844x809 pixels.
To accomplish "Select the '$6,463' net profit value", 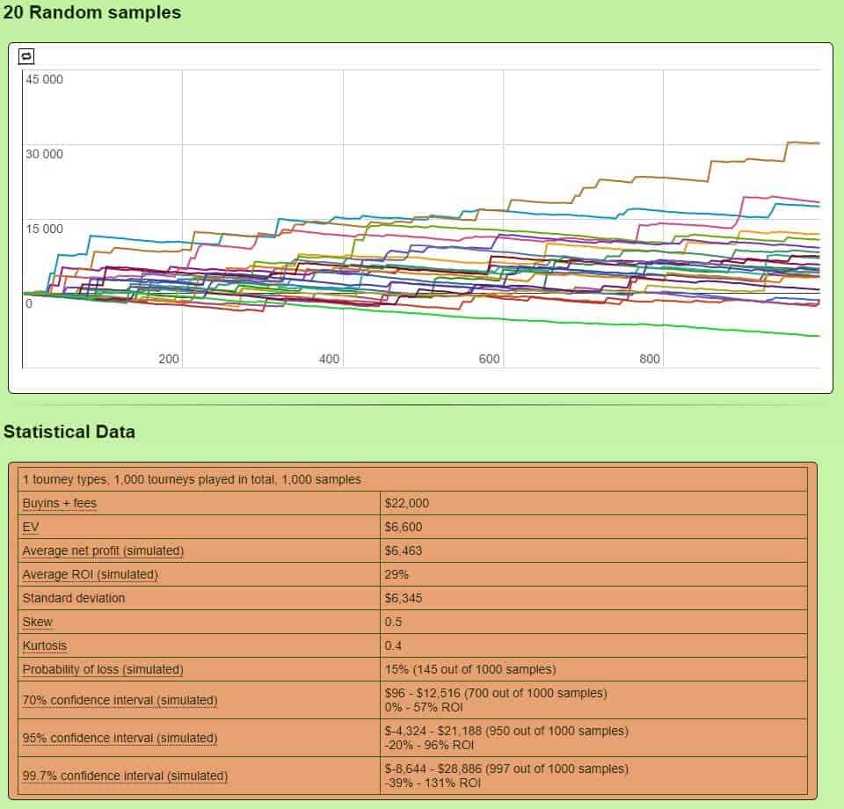I will pyautogui.click(x=404, y=550).
